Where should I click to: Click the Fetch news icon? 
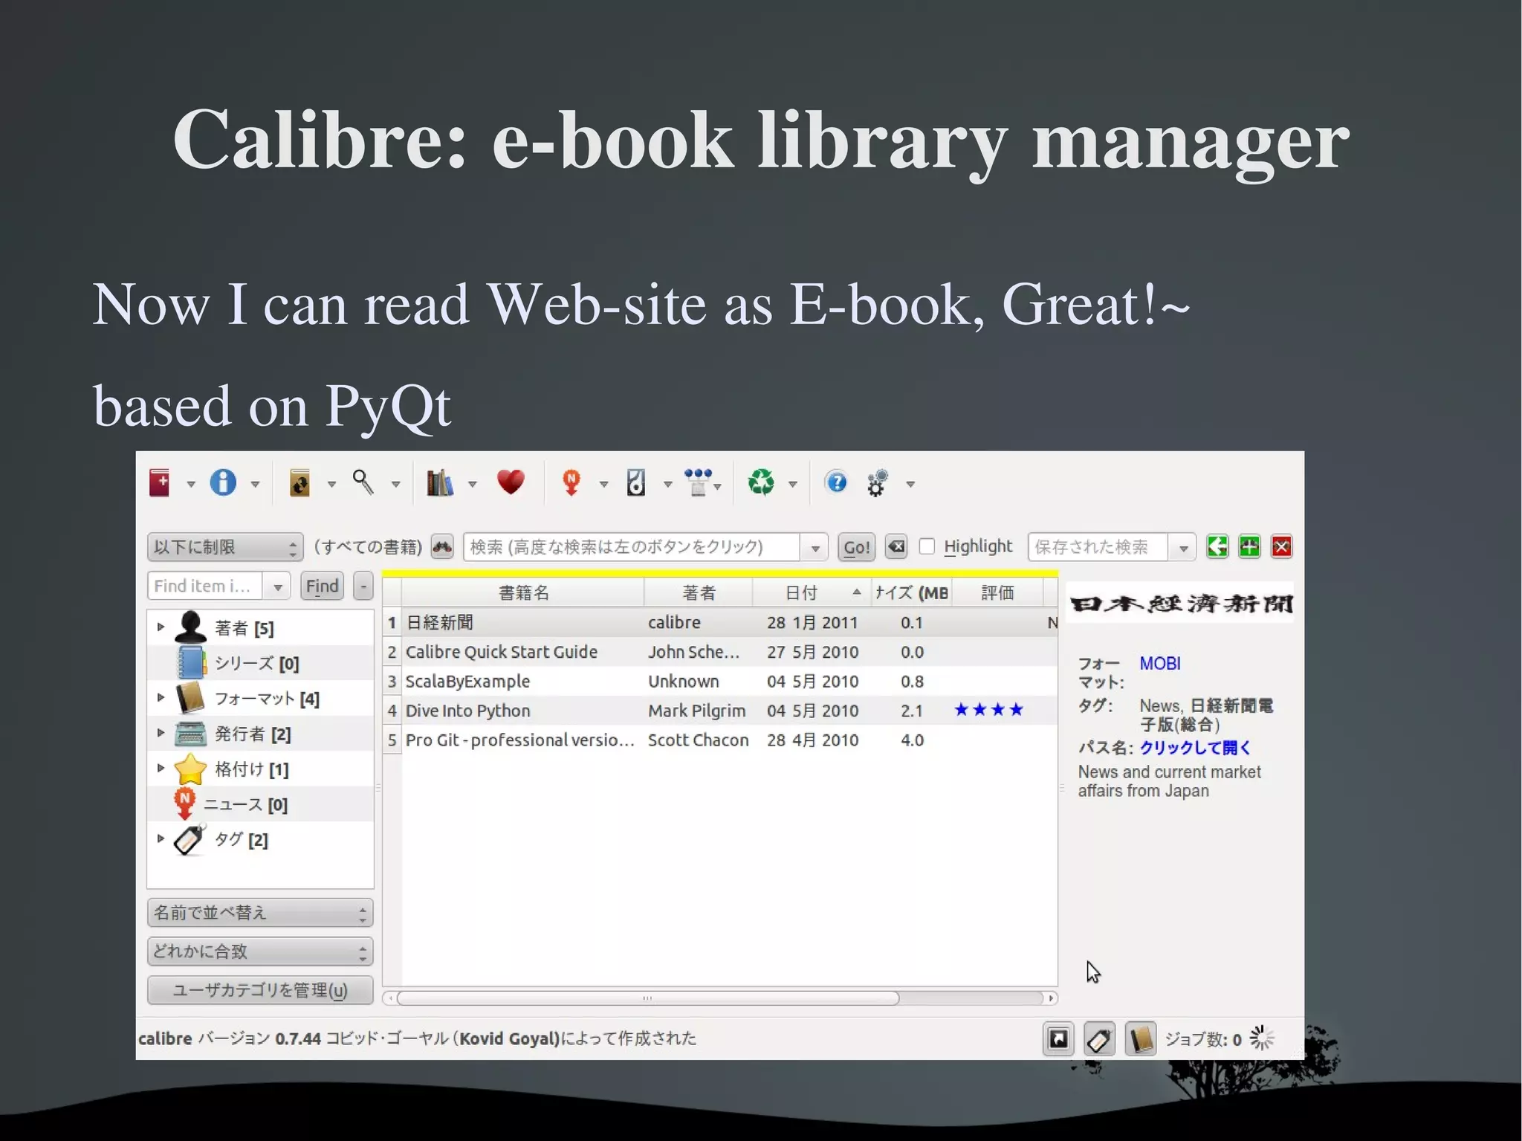(571, 483)
